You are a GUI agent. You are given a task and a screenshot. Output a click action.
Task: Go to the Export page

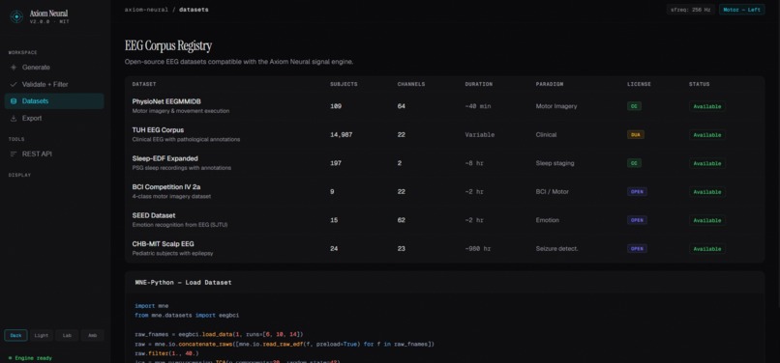click(54, 118)
